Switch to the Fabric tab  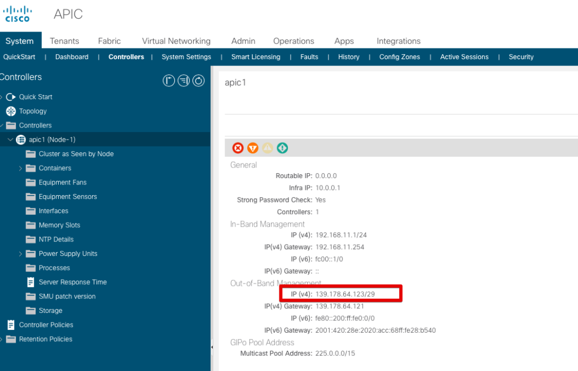[x=110, y=41]
